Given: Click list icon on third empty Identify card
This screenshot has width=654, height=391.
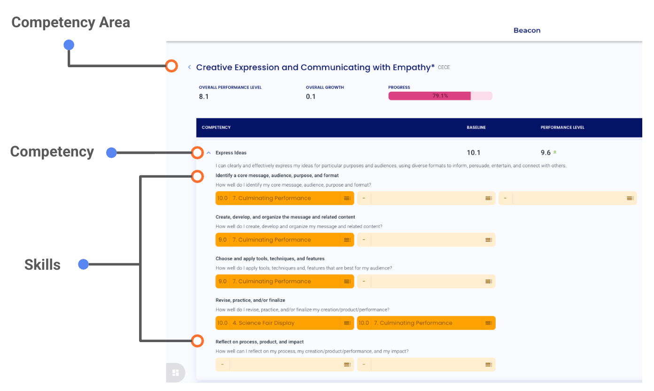Looking at the screenshot, I should (630, 198).
